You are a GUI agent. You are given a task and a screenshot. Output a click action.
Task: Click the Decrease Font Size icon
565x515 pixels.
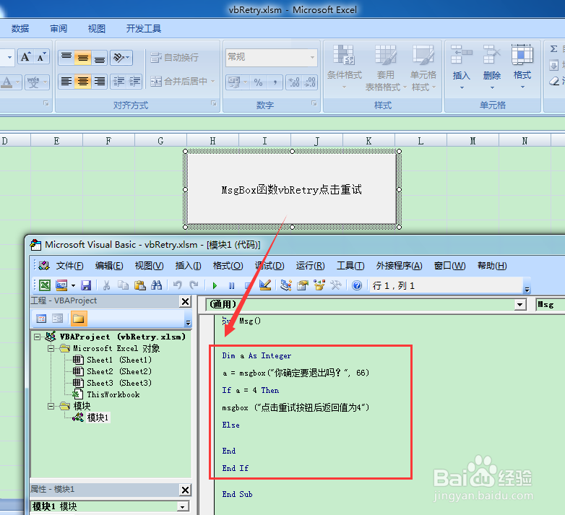[41, 57]
